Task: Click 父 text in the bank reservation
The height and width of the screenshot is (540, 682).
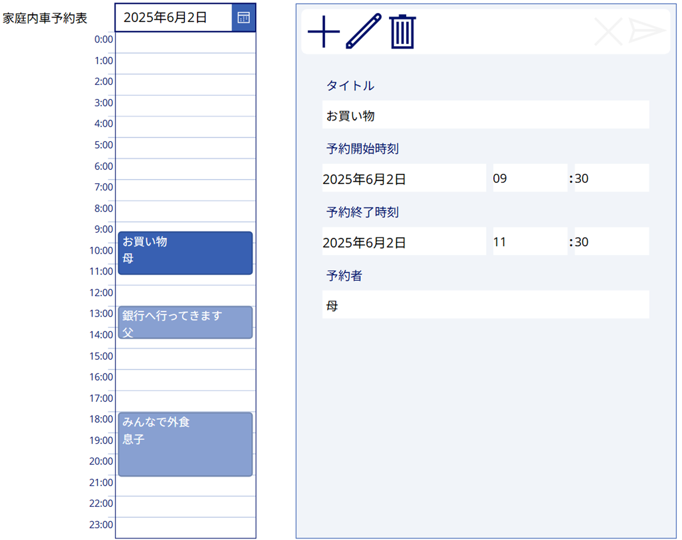Action: coord(128,332)
